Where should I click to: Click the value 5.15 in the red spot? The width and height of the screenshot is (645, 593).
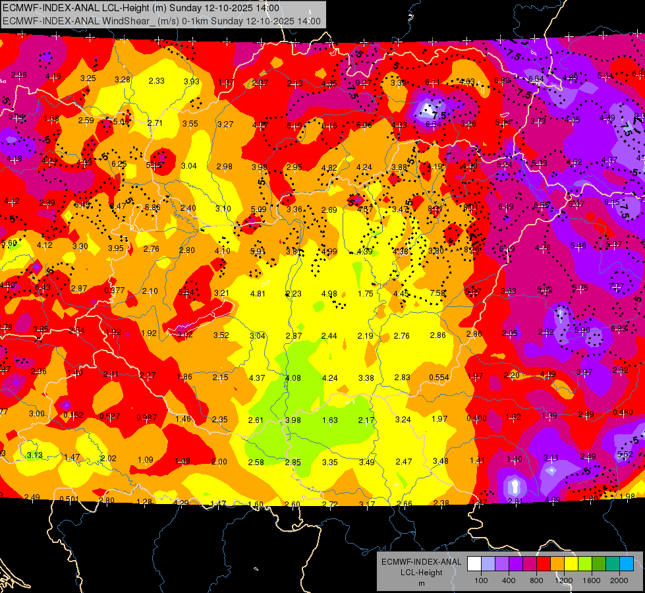coord(154,165)
